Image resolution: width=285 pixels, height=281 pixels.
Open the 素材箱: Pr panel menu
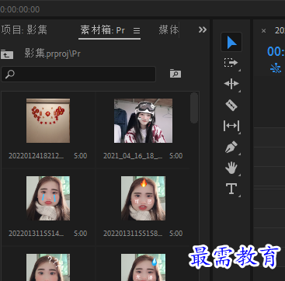pos(137,31)
